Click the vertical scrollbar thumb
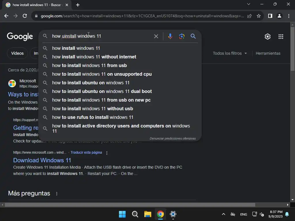The image size is (295, 221). [x=292, y=49]
